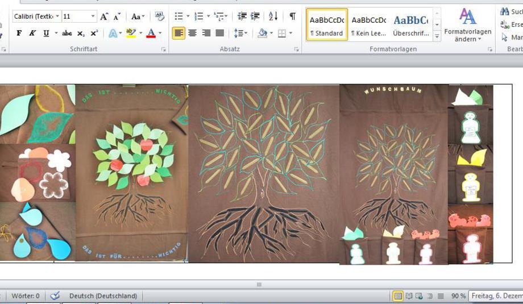Open the font size dropdown

(x=93, y=16)
